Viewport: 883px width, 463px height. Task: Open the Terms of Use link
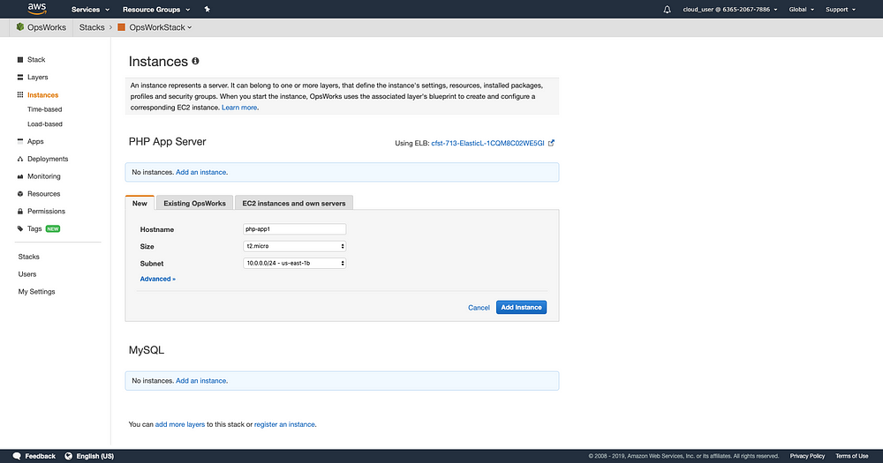click(x=851, y=456)
